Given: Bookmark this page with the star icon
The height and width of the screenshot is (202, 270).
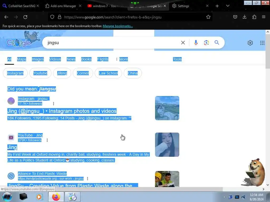Looking at the screenshot, I should (x=208, y=17).
